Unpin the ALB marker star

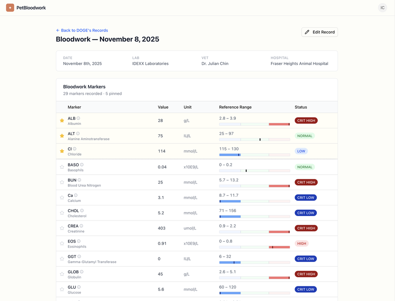click(x=62, y=120)
